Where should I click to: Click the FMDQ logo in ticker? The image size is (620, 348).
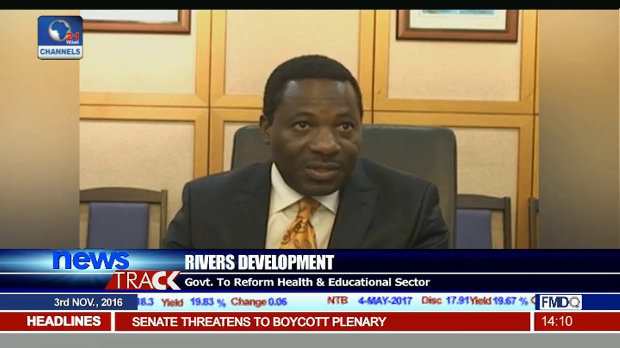point(560,302)
